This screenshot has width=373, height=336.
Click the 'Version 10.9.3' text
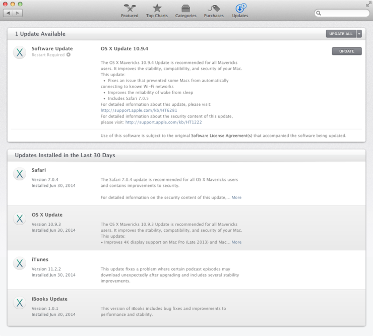[46, 224]
